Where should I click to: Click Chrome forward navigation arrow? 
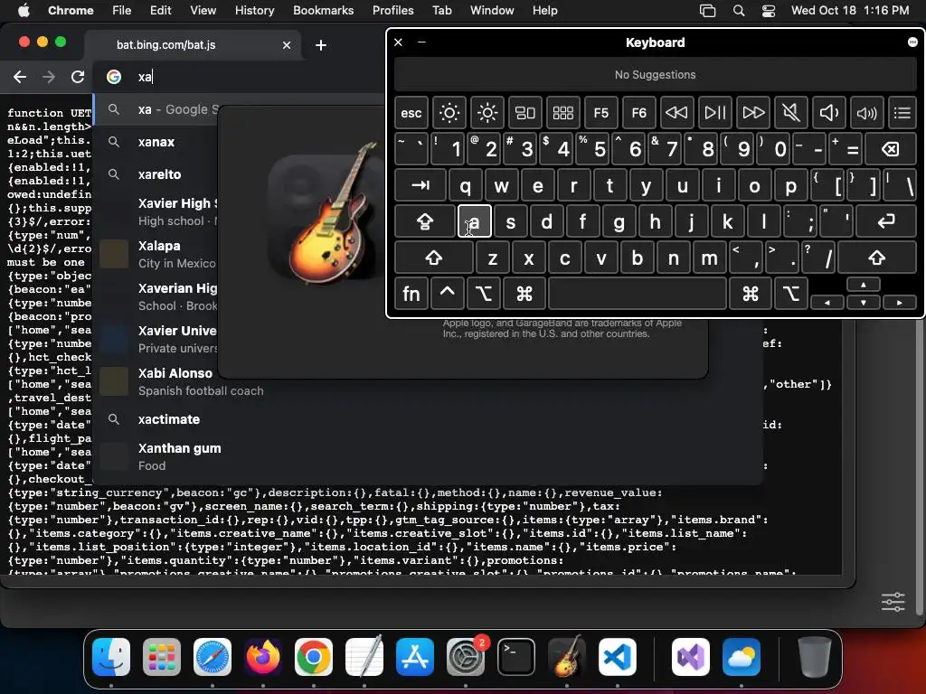coord(49,77)
